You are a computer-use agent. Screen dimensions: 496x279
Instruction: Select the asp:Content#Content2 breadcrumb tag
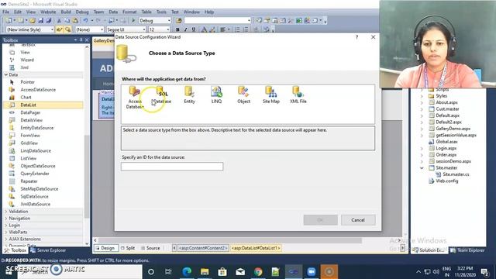click(x=202, y=248)
